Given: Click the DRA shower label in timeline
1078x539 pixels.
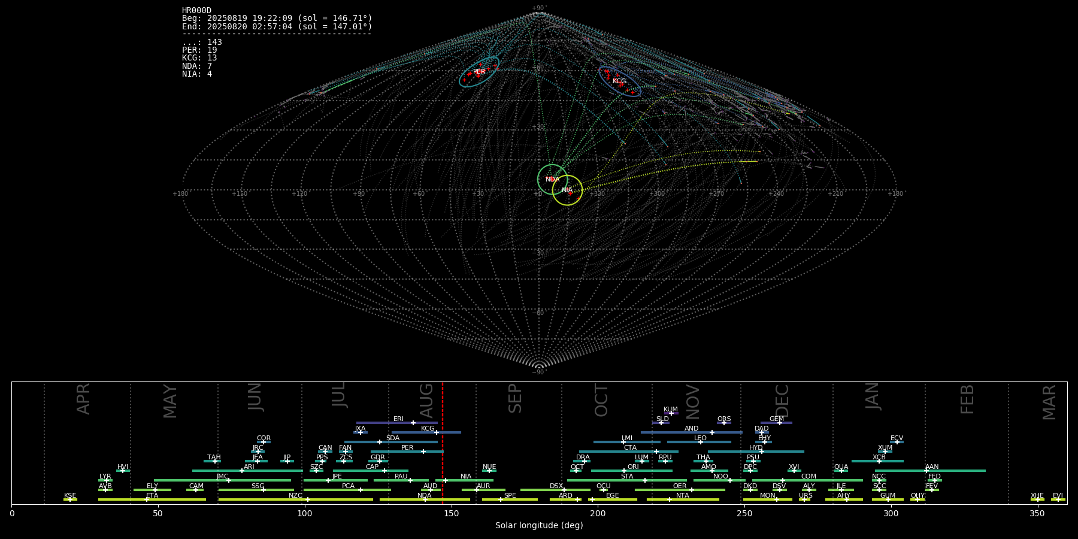Looking at the screenshot, I should click(x=583, y=458).
